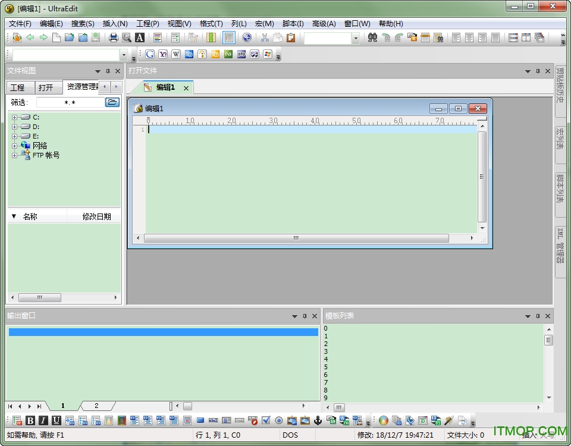The height and width of the screenshot is (446, 571).
Task: Open Find with the binoculars icon
Action: [372, 37]
